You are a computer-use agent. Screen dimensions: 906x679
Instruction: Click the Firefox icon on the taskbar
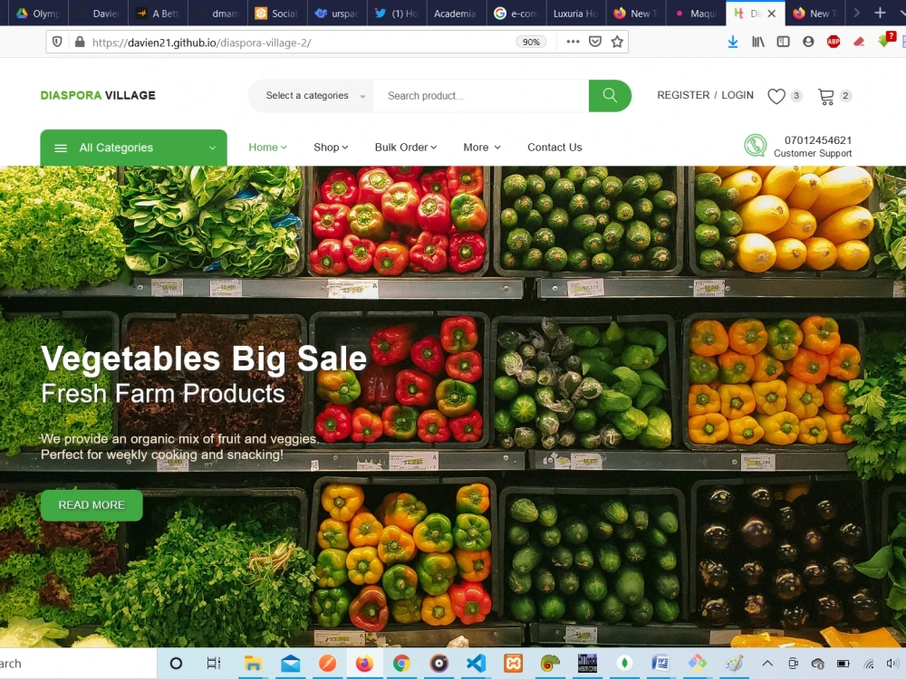tap(364, 664)
